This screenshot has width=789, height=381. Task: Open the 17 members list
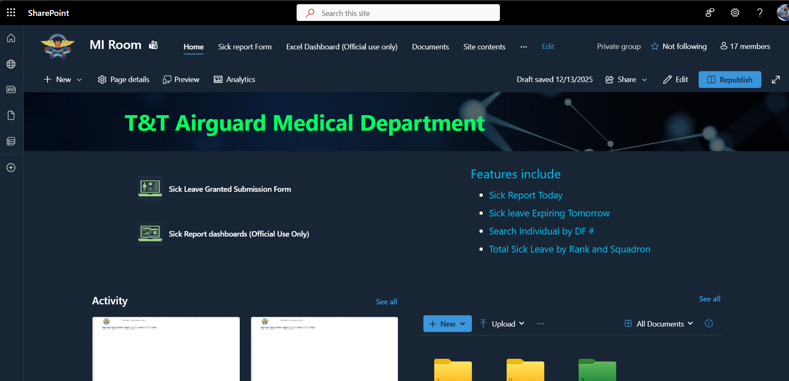pos(745,46)
